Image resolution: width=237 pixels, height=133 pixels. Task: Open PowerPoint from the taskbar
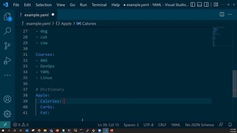[111, 130]
